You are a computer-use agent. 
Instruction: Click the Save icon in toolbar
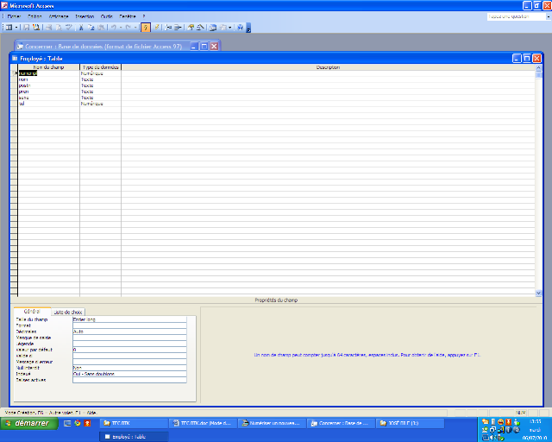25,28
